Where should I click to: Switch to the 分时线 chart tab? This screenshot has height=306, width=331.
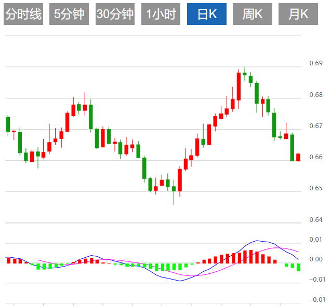(x=23, y=14)
